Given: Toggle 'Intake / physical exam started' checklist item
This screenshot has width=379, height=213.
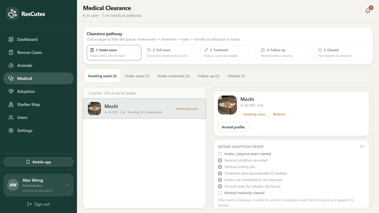Looking at the screenshot, I should [x=220, y=154].
